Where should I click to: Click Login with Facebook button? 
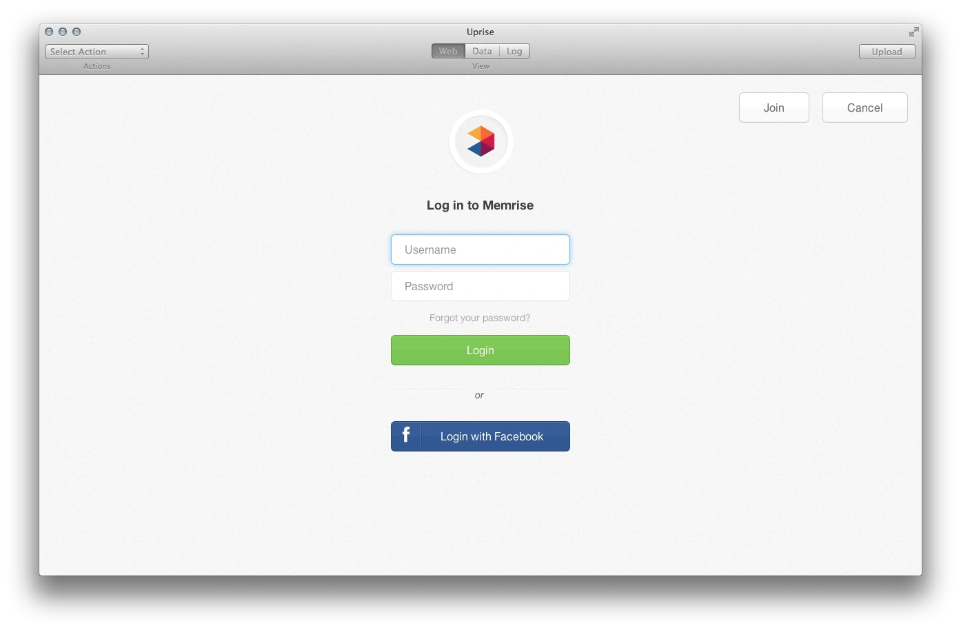coord(480,436)
